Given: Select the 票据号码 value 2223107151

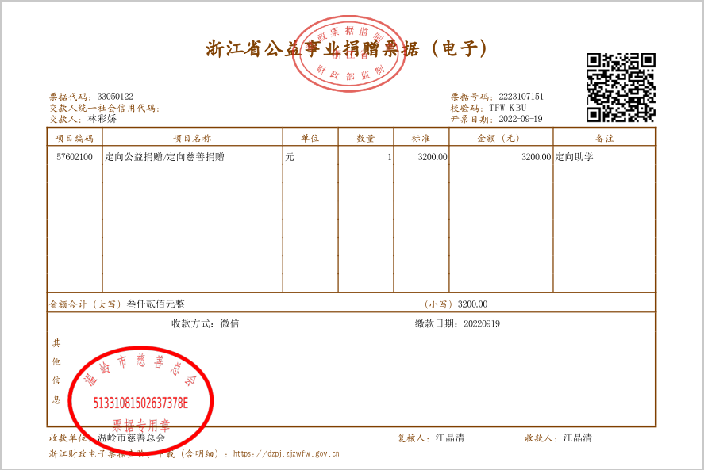Looking at the screenshot, I should pyautogui.click(x=521, y=97).
